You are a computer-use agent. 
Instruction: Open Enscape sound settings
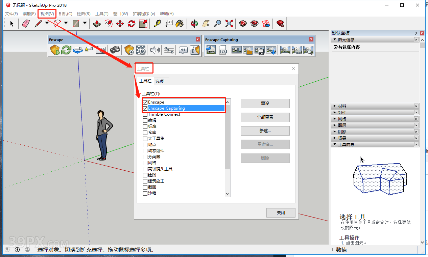155,50
